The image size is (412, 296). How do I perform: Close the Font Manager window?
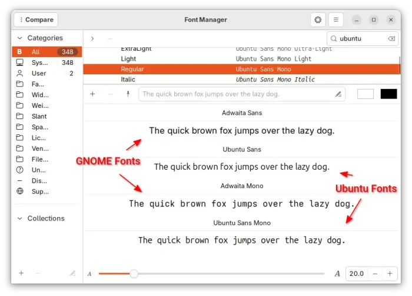point(391,19)
